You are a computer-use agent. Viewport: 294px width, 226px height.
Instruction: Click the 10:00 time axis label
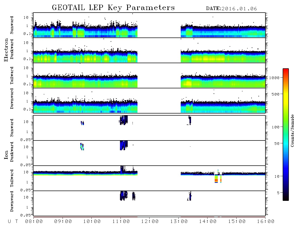point(92,221)
